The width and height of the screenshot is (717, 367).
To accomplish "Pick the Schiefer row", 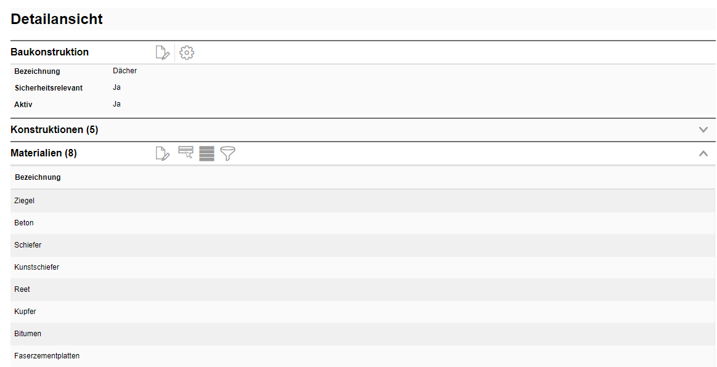I will pyautogui.click(x=28, y=245).
